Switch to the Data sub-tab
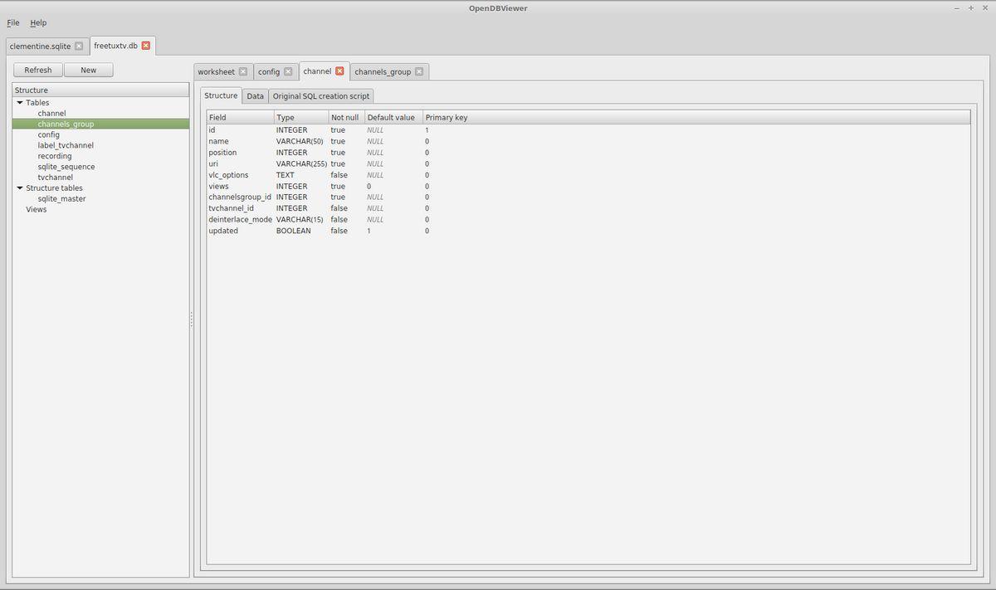This screenshot has width=996, height=590. 255,96
